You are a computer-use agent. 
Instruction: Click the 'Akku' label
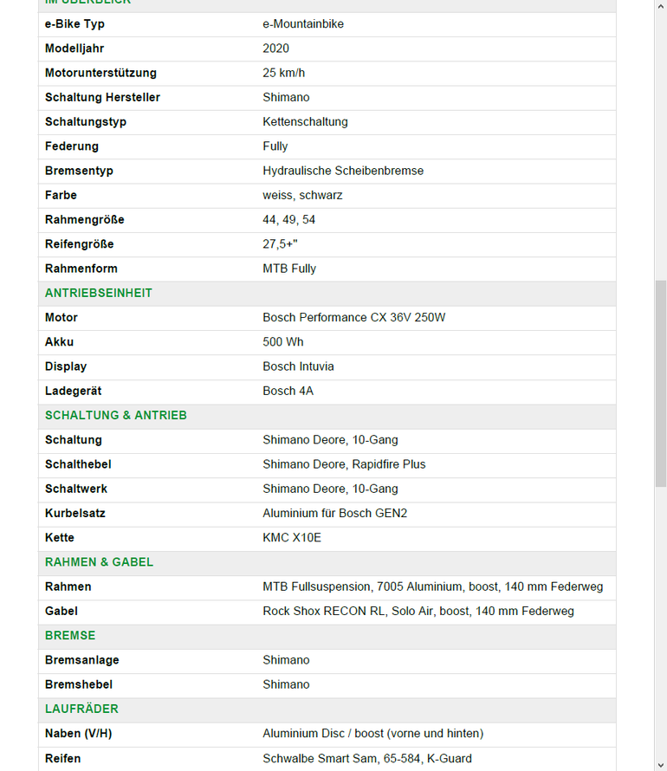pyautogui.click(x=59, y=342)
